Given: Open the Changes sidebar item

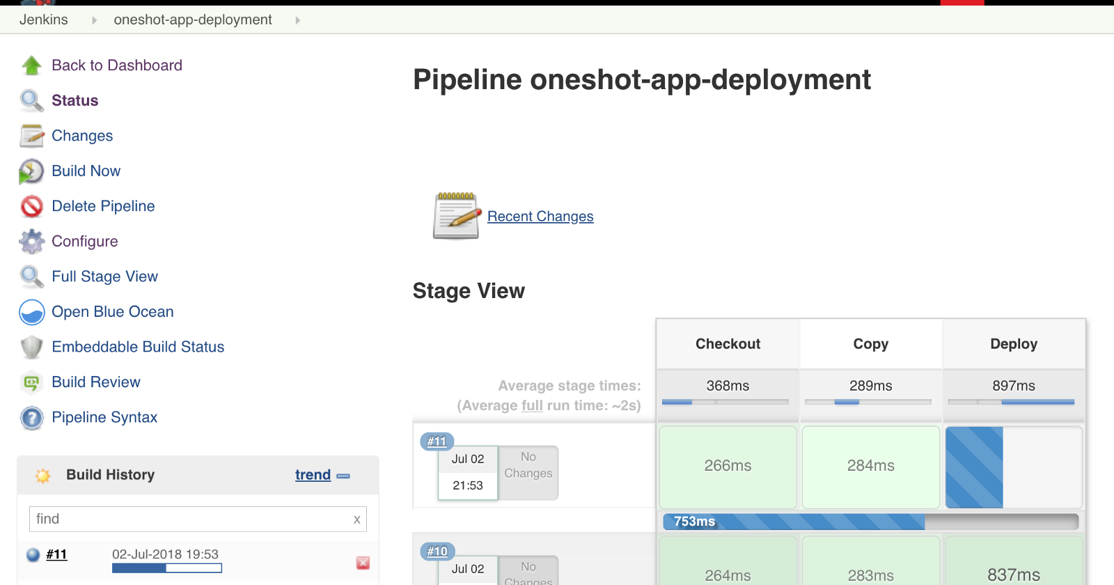Looking at the screenshot, I should [82, 136].
